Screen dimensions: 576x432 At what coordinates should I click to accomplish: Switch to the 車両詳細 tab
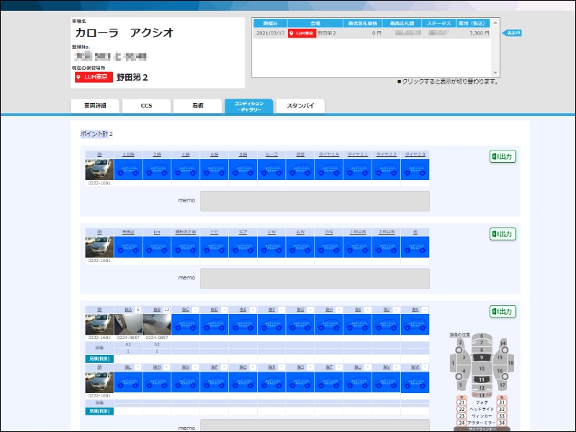pyautogui.click(x=94, y=106)
